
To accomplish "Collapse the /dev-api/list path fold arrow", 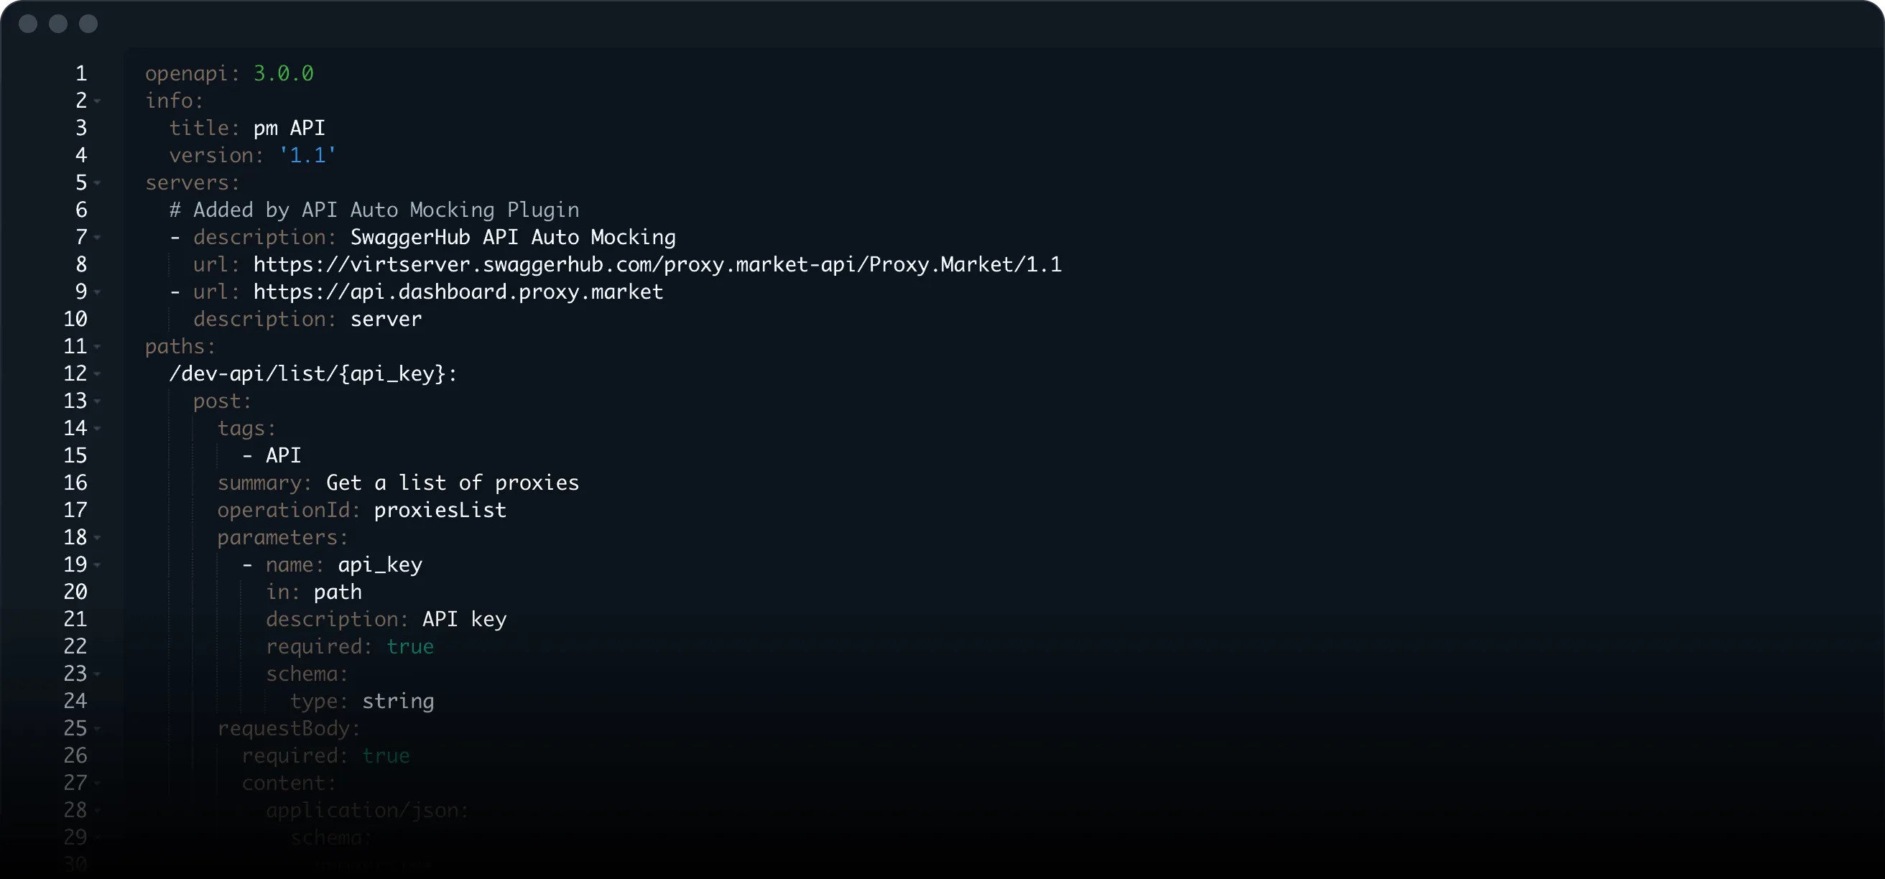I will click(x=97, y=373).
